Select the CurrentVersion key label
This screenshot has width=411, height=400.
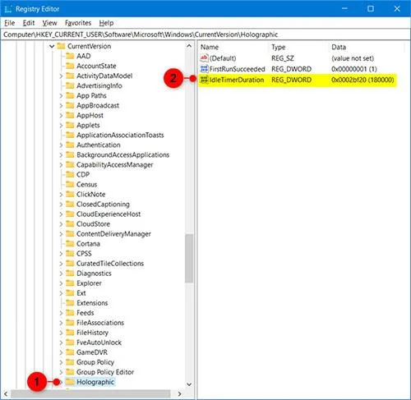click(x=90, y=46)
